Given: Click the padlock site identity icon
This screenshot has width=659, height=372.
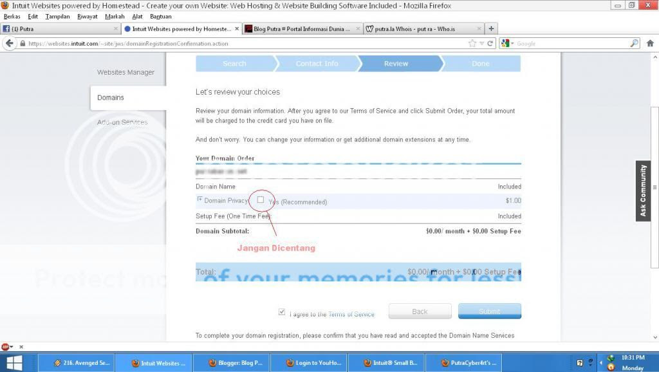Looking at the screenshot, I should tap(23, 43).
